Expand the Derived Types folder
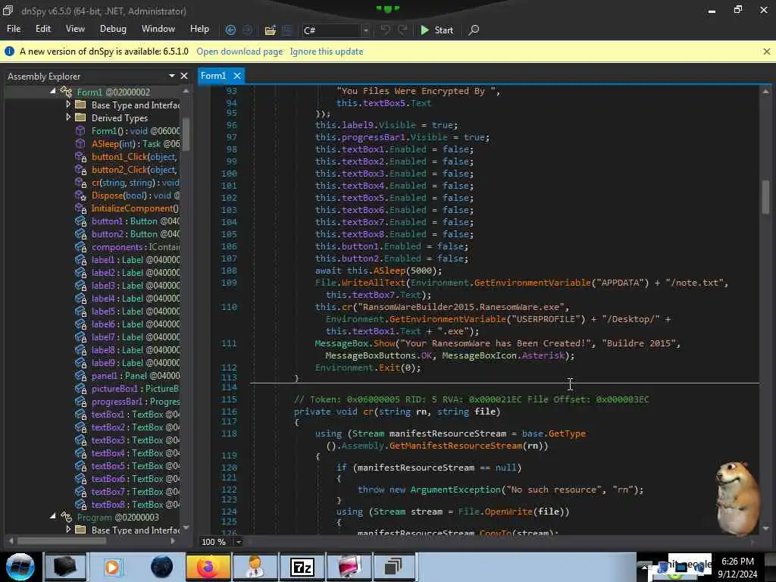The width and height of the screenshot is (776, 582). pos(68,117)
